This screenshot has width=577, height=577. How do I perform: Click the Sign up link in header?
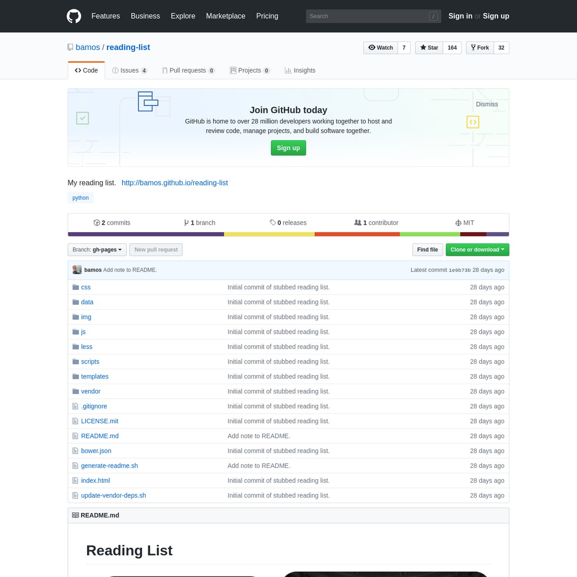click(x=496, y=16)
